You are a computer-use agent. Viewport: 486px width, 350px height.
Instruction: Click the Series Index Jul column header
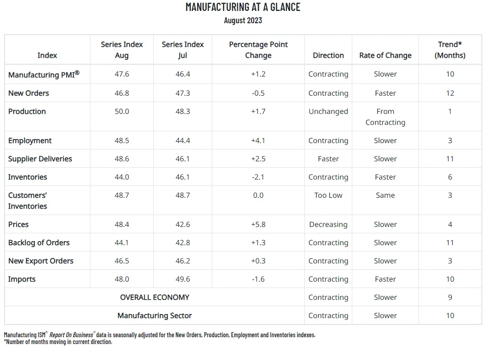(x=183, y=50)
